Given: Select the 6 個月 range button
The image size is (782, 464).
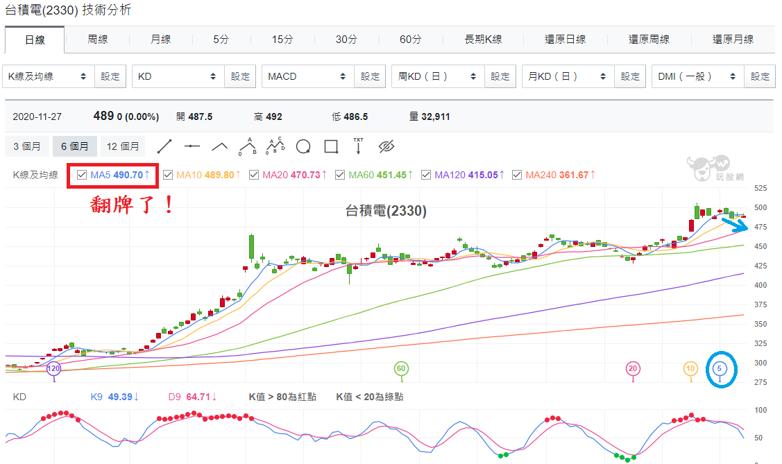Looking at the screenshot, I should pyautogui.click(x=75, y=146).
